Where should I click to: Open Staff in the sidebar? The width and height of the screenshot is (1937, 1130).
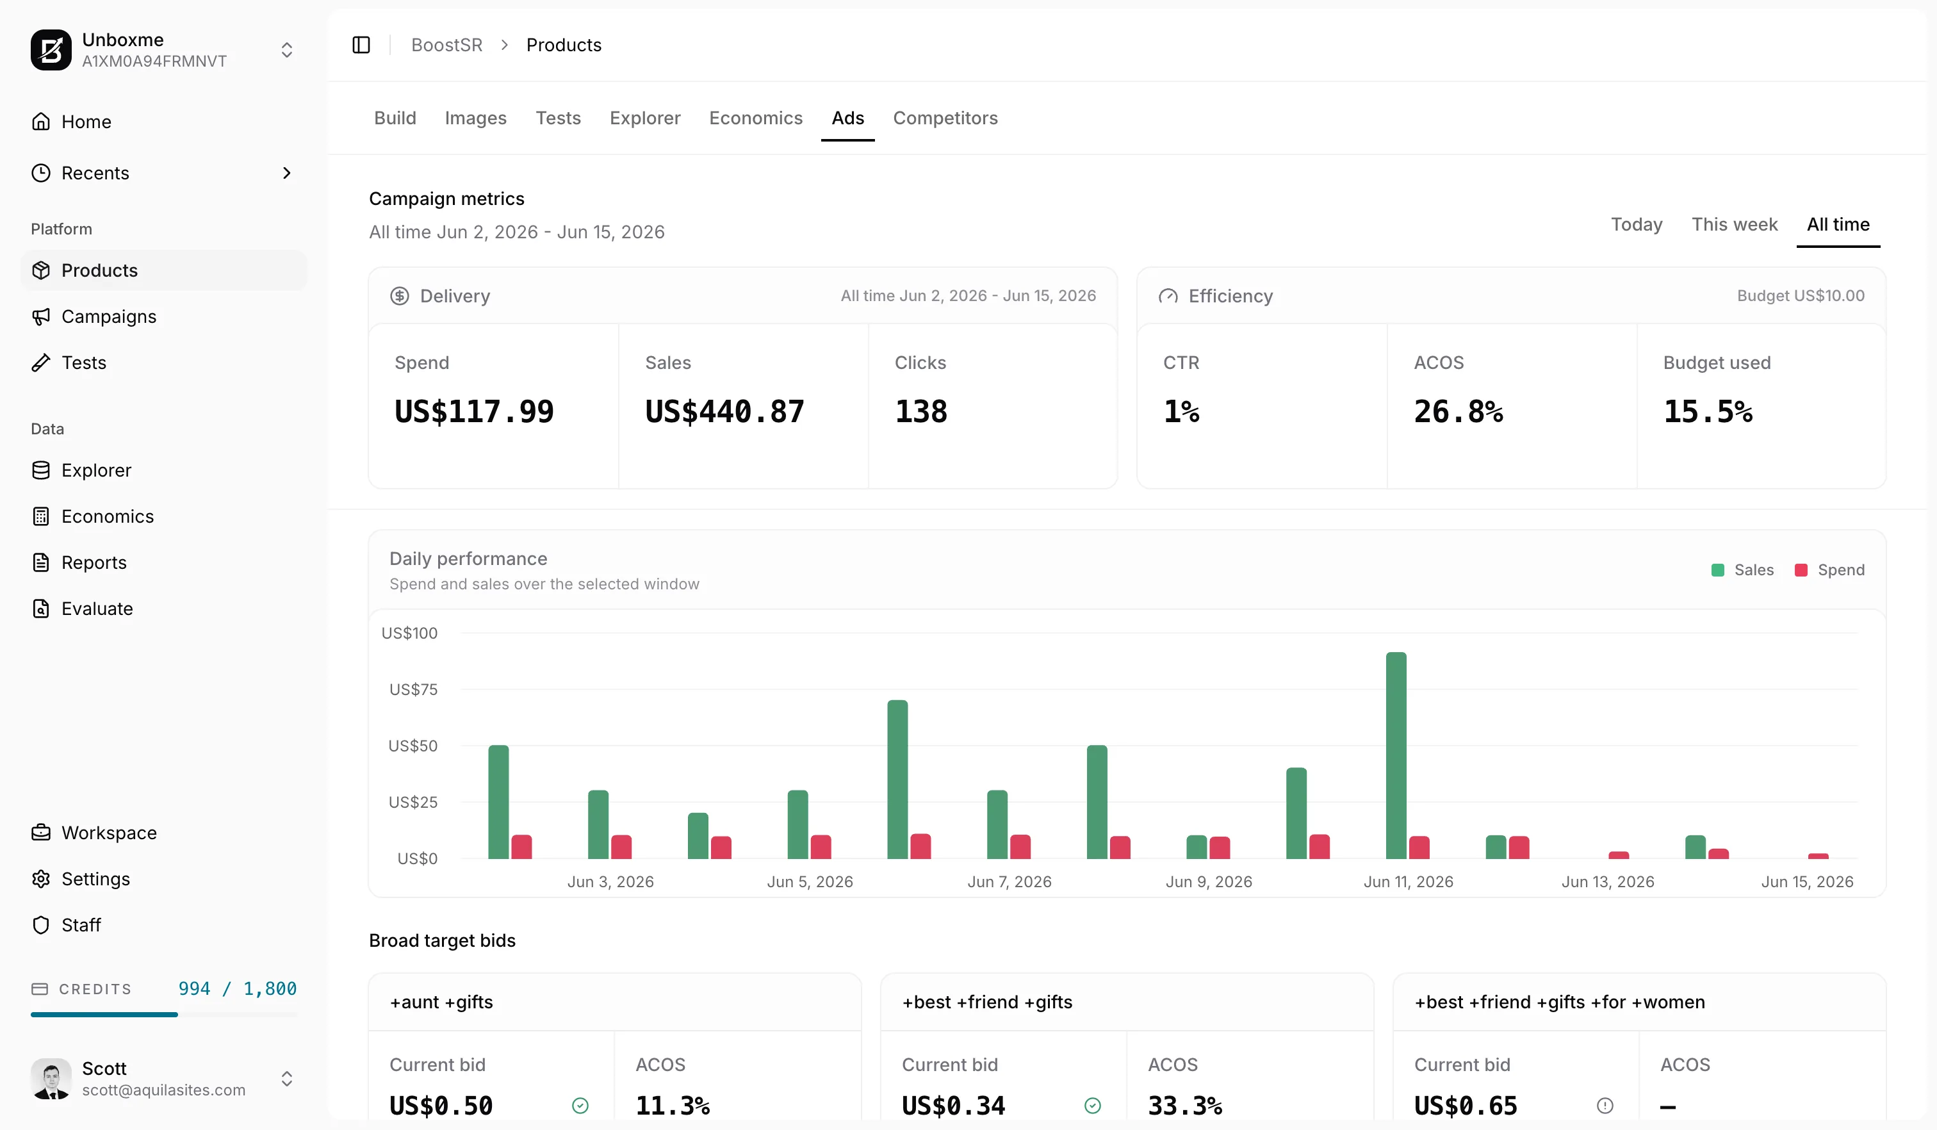click(x=164, y=925)
